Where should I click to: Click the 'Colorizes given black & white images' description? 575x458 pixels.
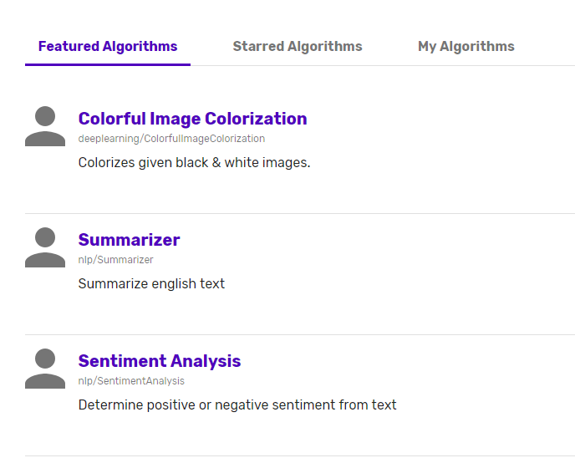coord(195,162)
